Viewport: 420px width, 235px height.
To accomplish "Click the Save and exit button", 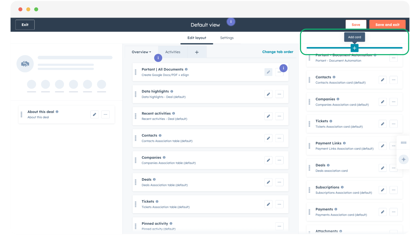I will point(387,25).
